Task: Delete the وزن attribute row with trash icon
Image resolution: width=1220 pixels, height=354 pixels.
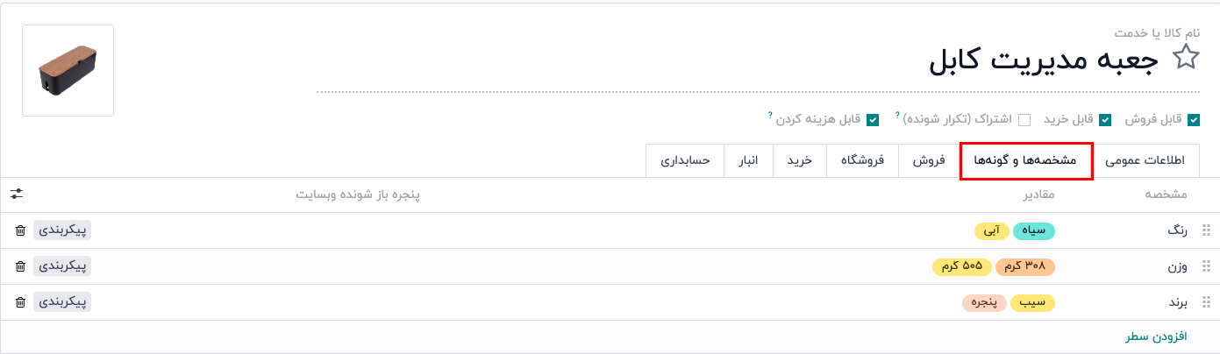Action: point(20,266)
